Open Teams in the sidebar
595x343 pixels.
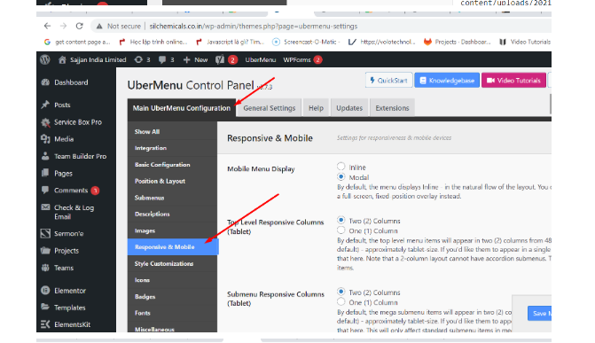[64, 268]
